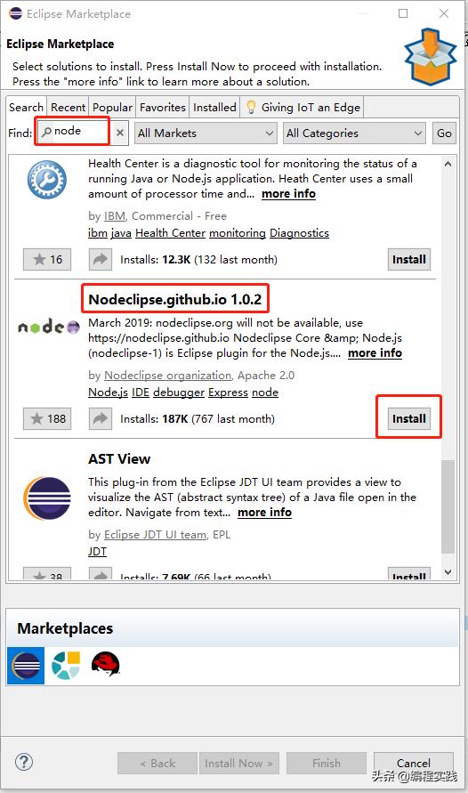
Task: Click the AST View Eclipse logo icon
Action: [47, 498]
